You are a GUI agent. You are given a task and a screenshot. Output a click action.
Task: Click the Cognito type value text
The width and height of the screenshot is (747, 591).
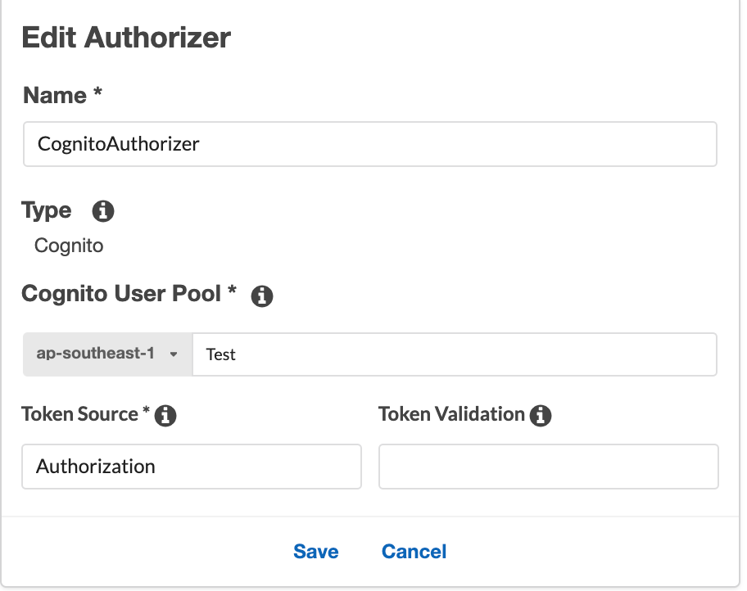(x=69, y=246)
